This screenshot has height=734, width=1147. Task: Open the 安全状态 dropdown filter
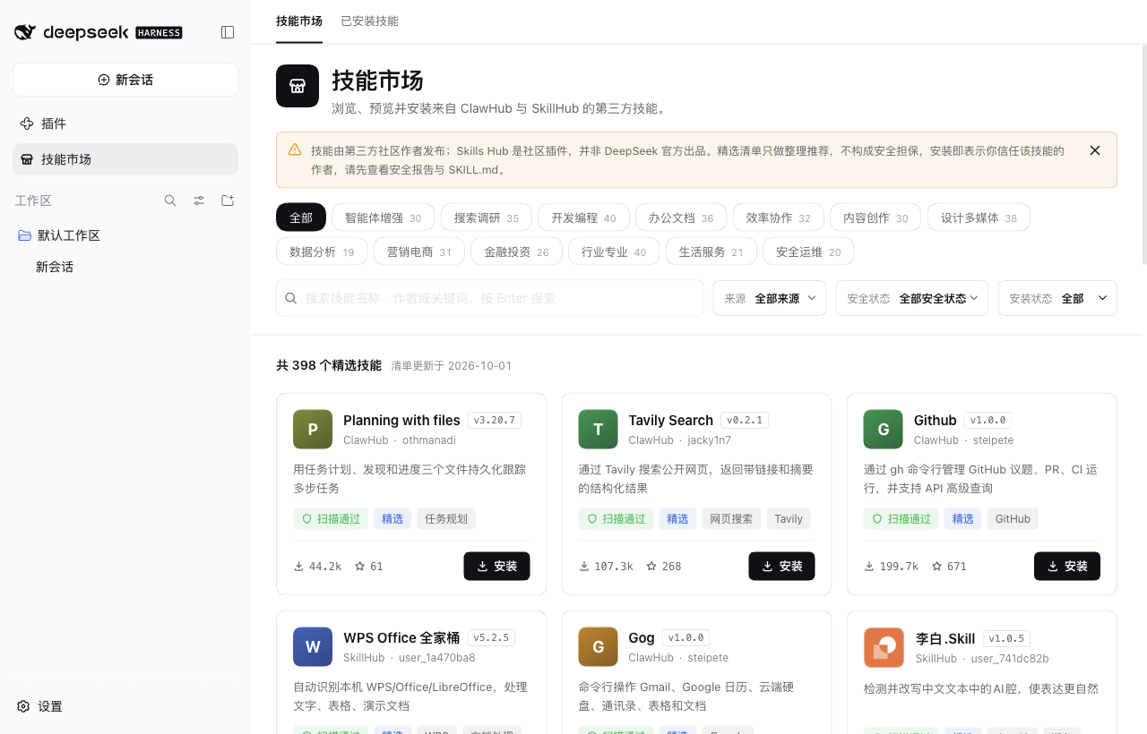912,298
